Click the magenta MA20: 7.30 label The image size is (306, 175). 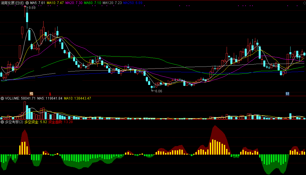coord(74,3)
